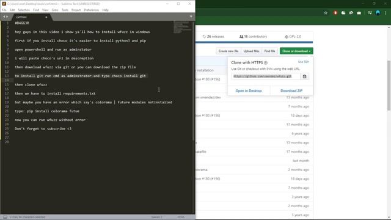Click the Spaces indentation setting in status bar
This screenshot has height=220, width=391.
pos(156,217)
